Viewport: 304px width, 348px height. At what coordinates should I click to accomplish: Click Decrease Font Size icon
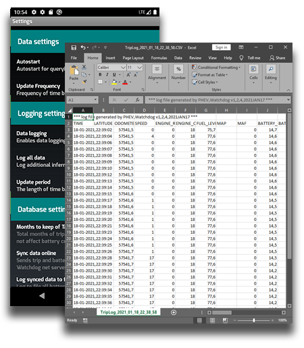136,74
